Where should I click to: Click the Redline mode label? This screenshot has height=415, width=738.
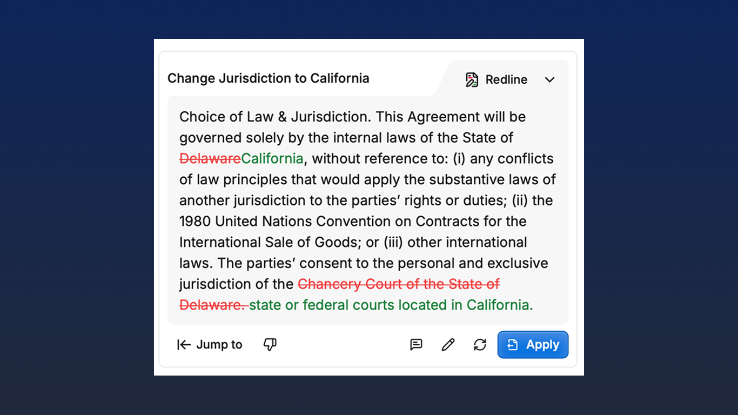tap(506, 79)
